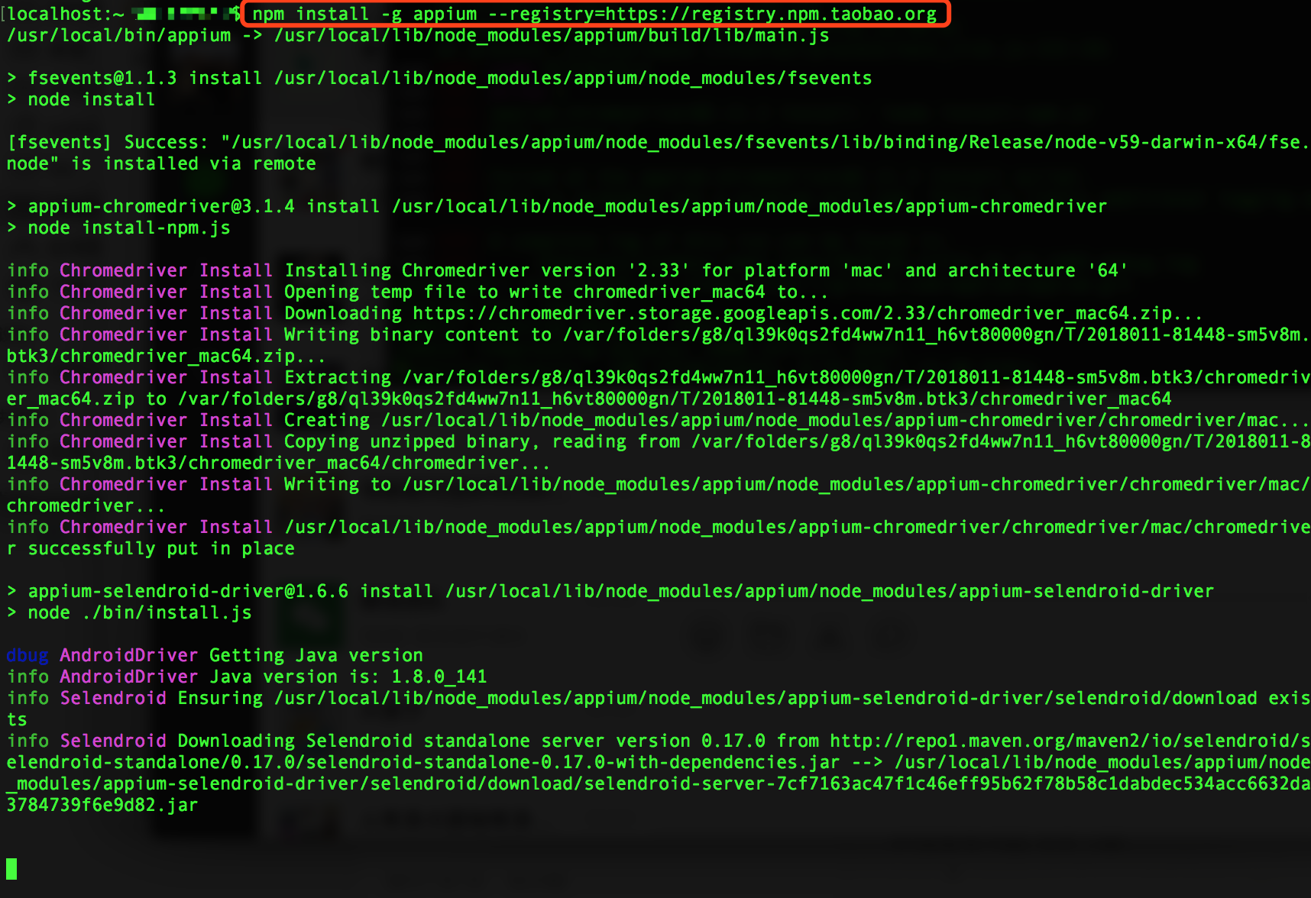The width and height of the screenshot is (1311, 898).
Task: Click the /usr/local/bin/appium symlink line
Action: [418, 35]
